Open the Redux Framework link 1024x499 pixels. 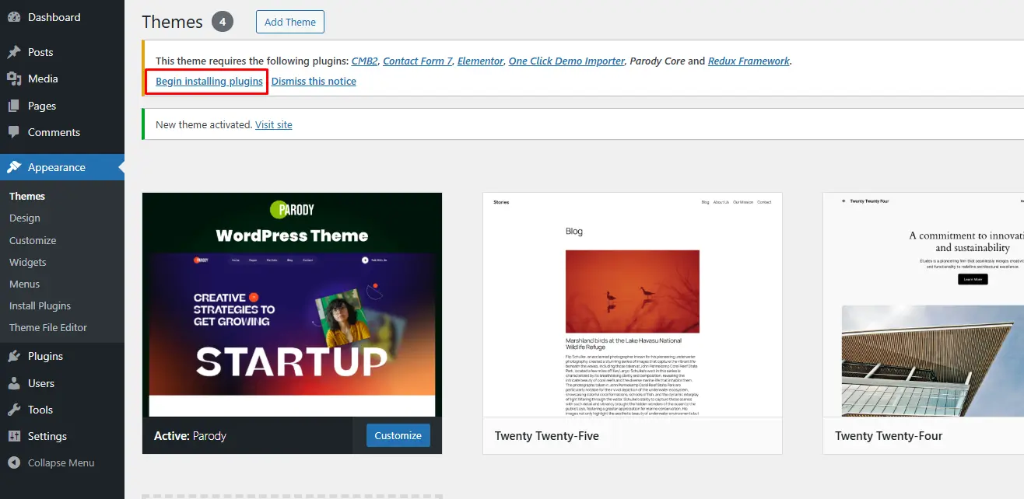coord(749,61)
